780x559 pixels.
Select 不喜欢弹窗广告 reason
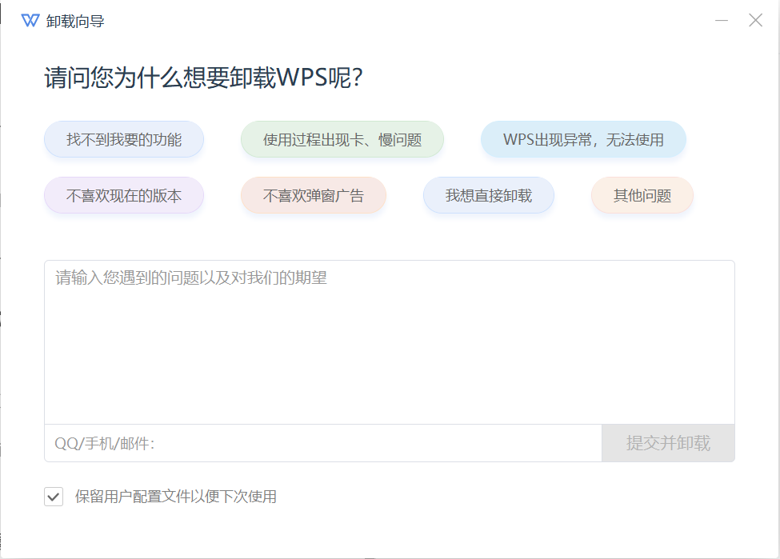[x=314, y=195]
